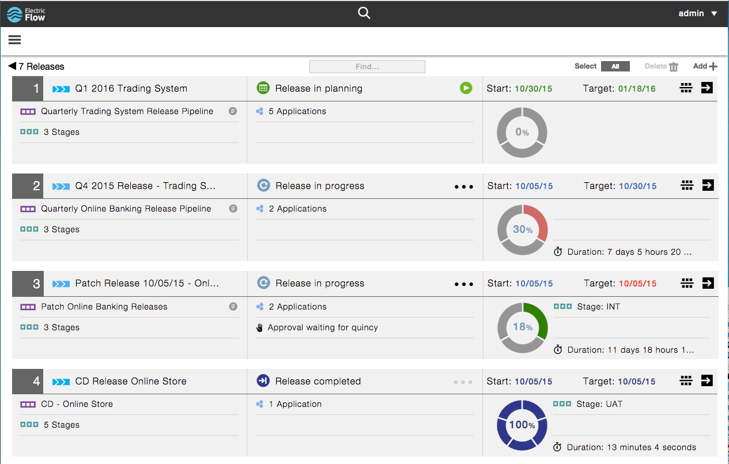Open Quarterly Trading System pipeline details icon
The image size is (729, 464).
(232, 111)
